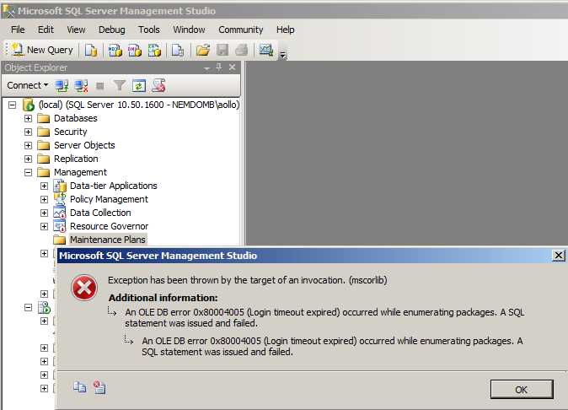The height and width of the screenshot is (410, 568).
Task: Expand the Resource Governor node
Action: (x=44, y=227)
